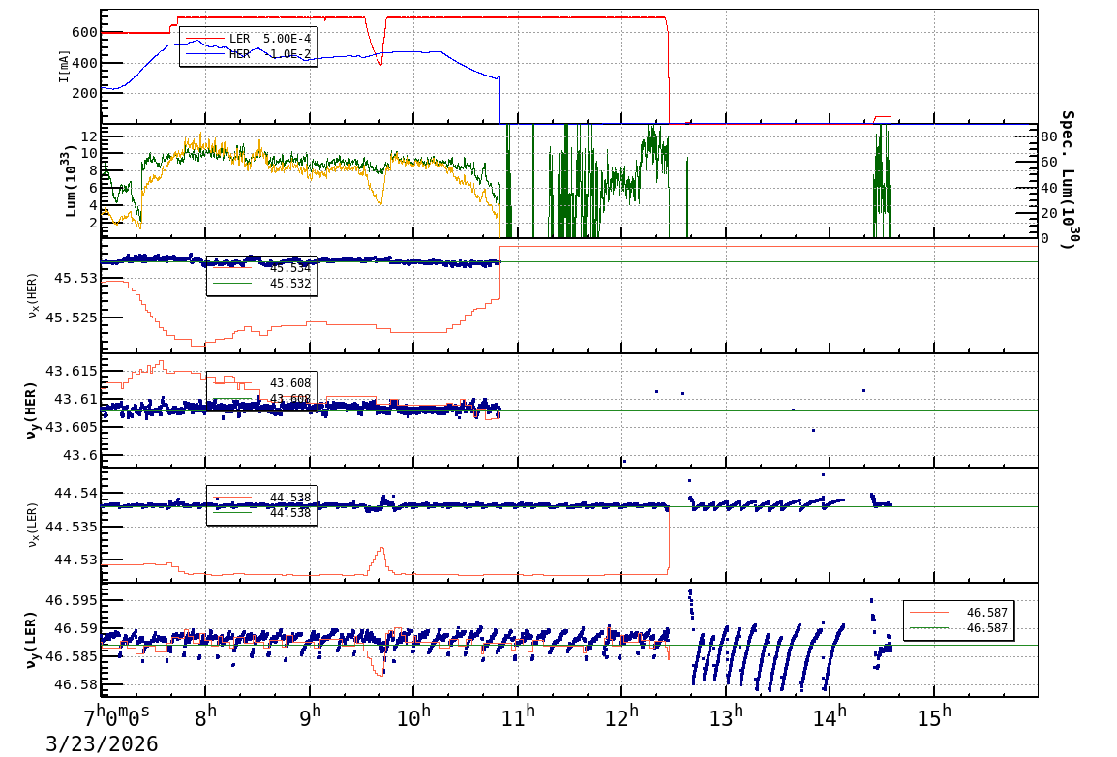
Task: Click the HER 1.0E-2 legend entry
Action: pyautogui.click(x=269, y=54)
